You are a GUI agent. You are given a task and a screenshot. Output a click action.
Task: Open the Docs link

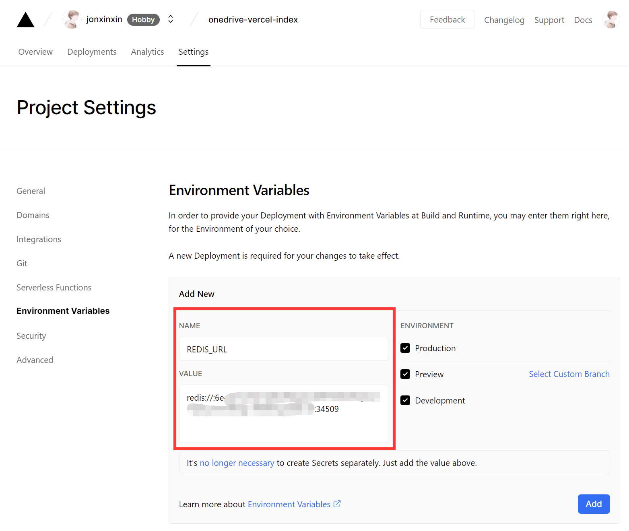(x=583, y=20)
